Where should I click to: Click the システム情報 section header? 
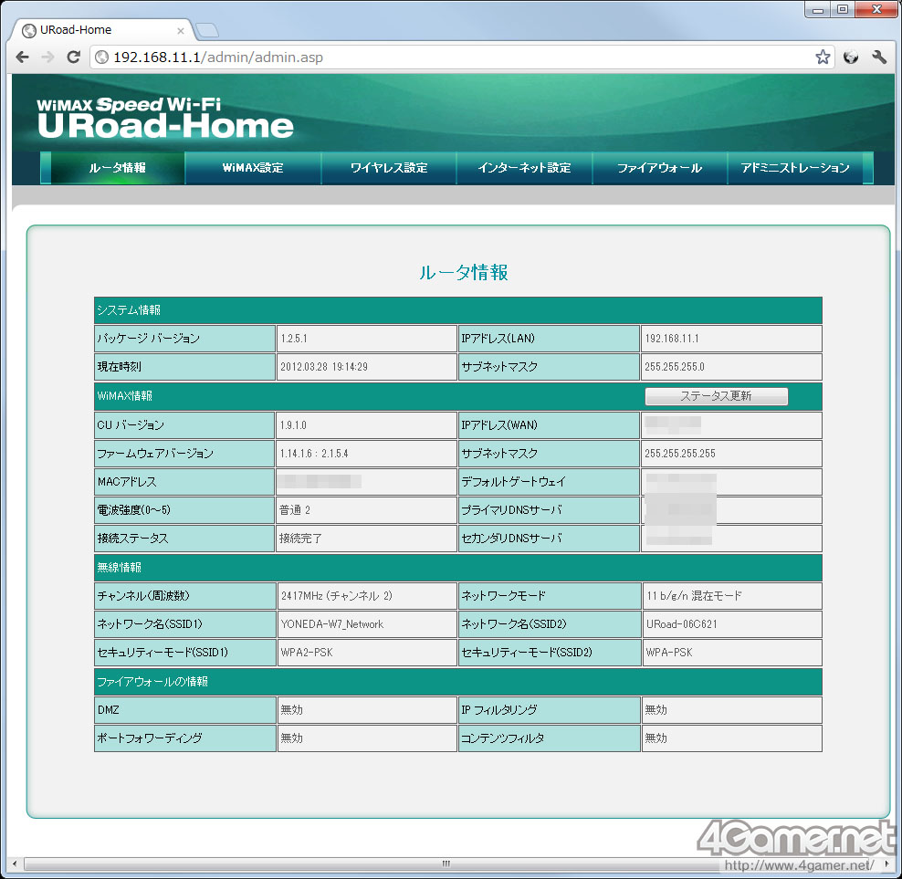(x=458, y=310)
